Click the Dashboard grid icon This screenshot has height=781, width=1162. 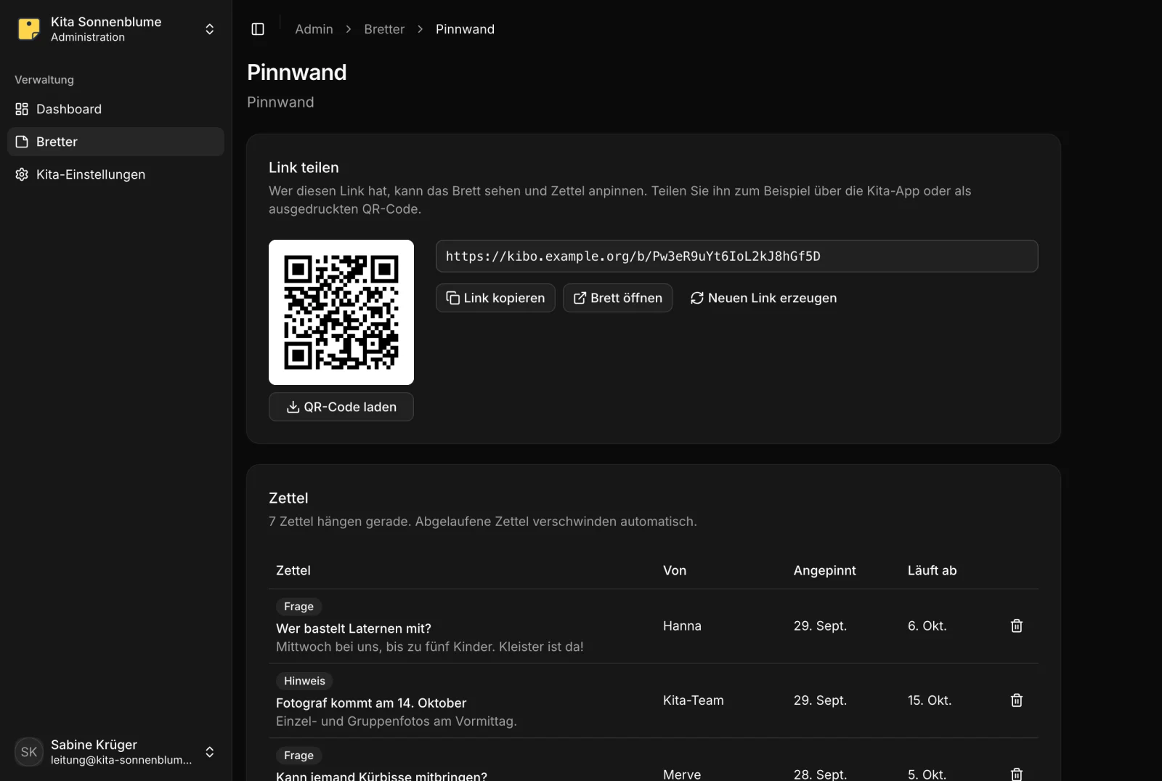click(22, 109)
